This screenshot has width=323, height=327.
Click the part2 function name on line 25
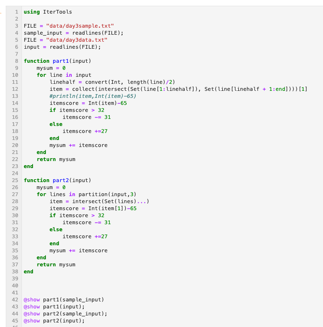pyautogui.click(x=62, y=180)
